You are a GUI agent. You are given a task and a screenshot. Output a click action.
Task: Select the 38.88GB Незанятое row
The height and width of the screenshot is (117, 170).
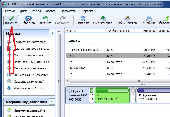(118, 74)
